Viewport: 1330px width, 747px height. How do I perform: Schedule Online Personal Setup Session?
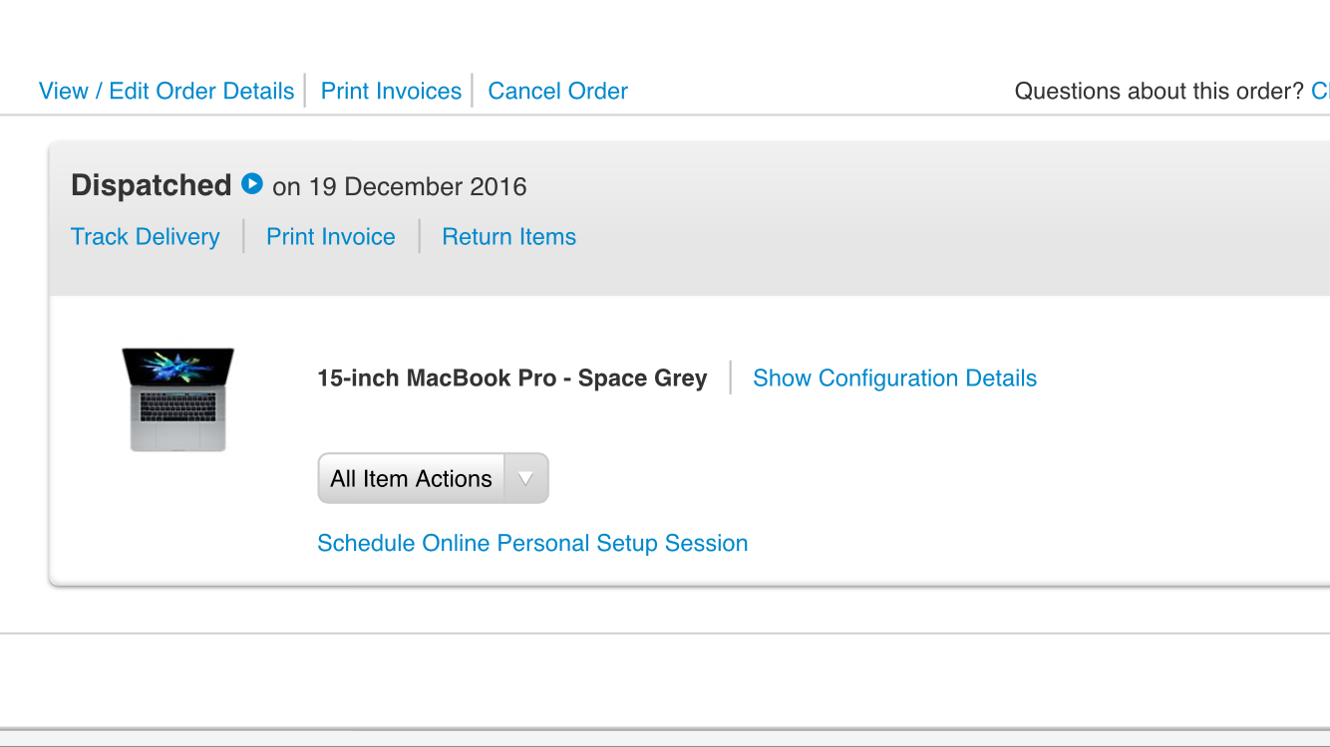532,543
